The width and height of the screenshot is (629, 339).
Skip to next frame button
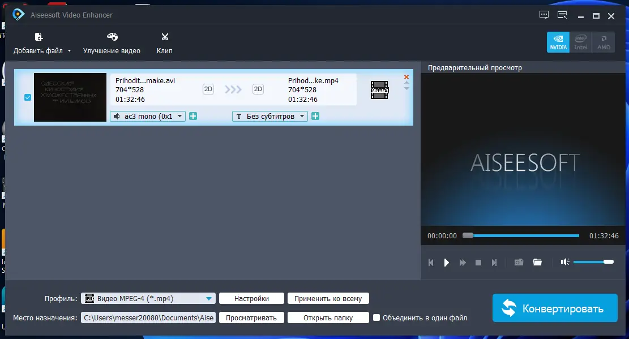(x=494, y=263)
